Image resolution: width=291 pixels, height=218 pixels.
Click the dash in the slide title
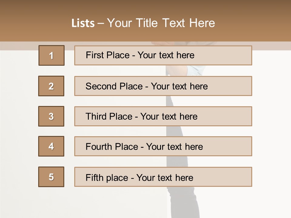(x=101, y=23)
